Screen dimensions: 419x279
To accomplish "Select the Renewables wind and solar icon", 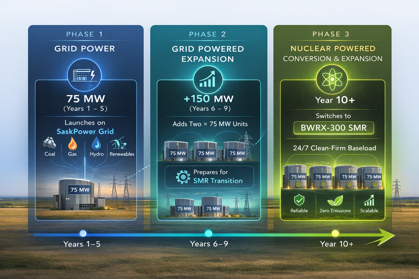I will click(118, 143).
